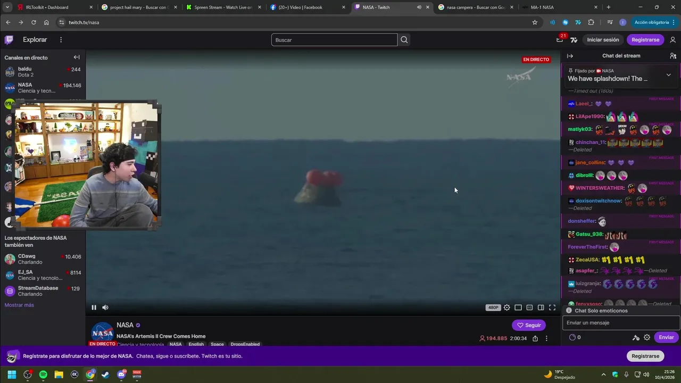681x383 pixels.
Task: Open the 480P quality selector
Action: coord(493,307)
